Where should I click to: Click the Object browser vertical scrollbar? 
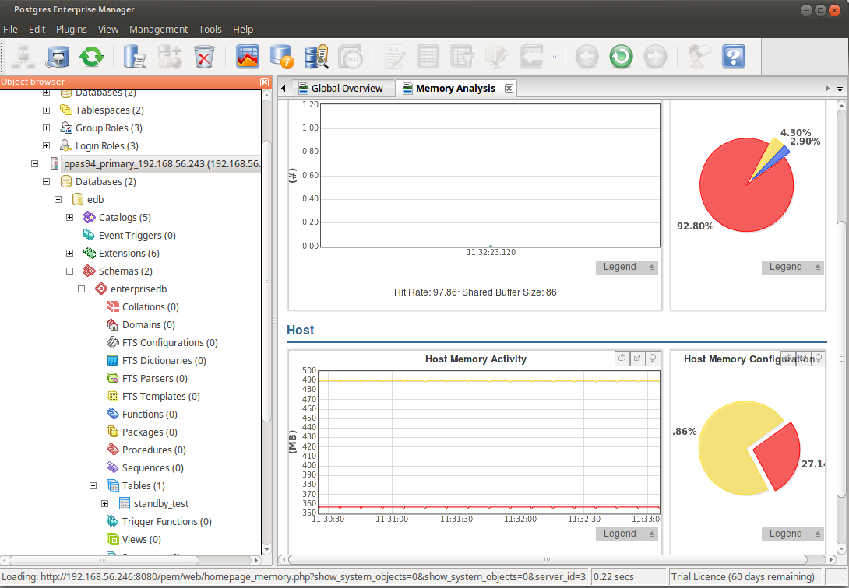click(x=266, y=281)
